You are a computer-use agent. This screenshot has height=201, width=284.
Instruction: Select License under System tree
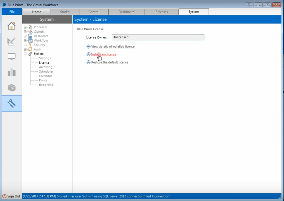click(x=44, y=63)
